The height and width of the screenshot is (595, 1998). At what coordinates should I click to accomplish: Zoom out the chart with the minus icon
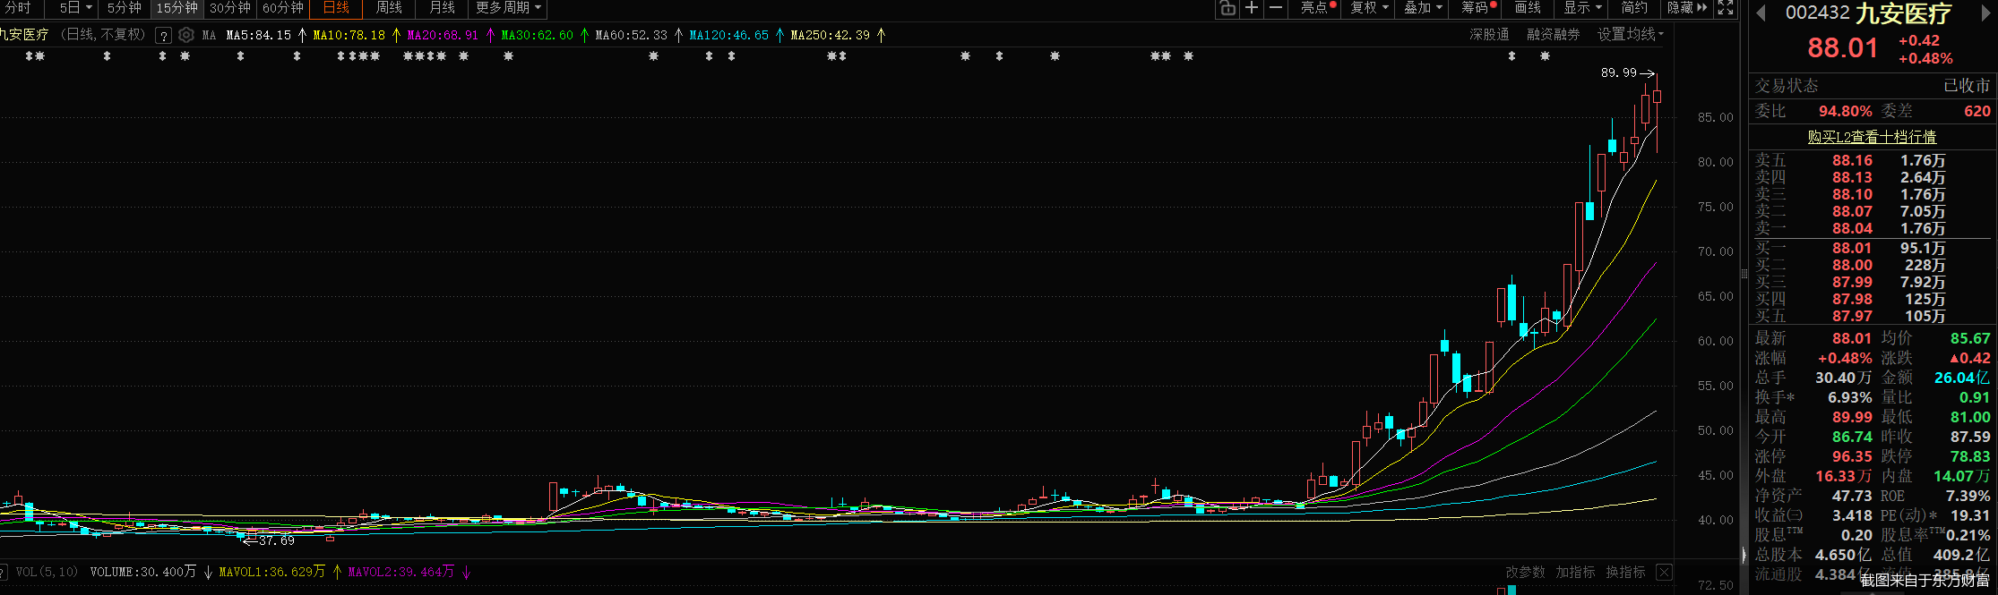click(x=1276, y=8)
